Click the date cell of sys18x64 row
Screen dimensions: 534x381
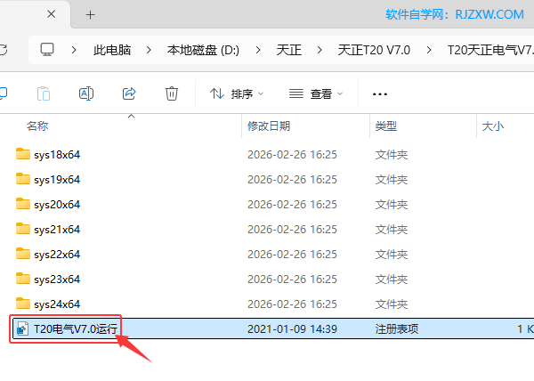click(292, 155)
